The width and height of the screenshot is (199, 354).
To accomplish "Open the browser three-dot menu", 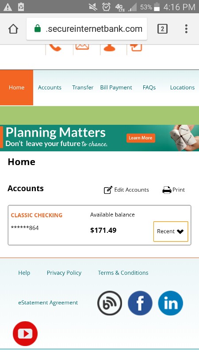I will click(186, 29).
